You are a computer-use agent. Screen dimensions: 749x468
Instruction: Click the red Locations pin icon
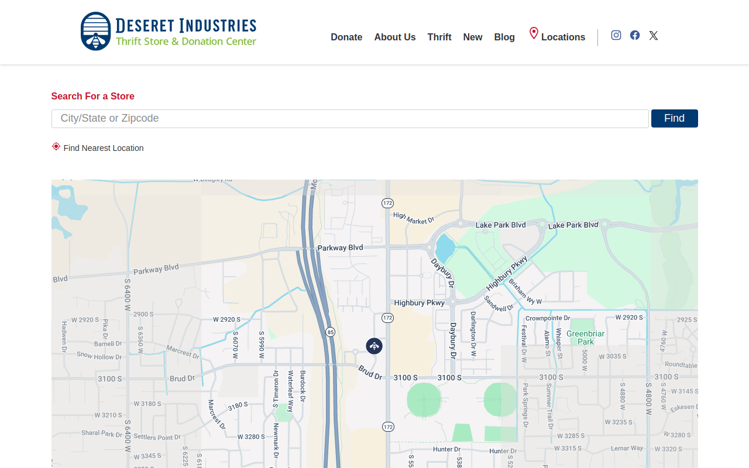coord(534,33)
